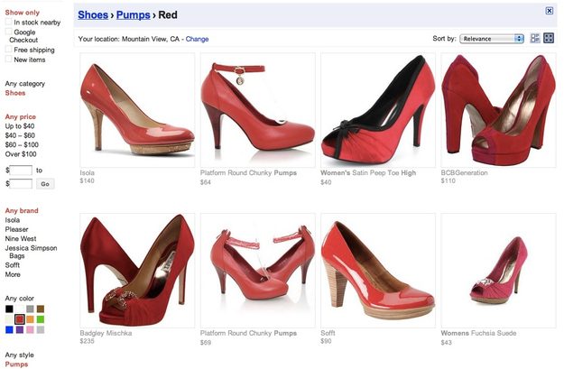Screen dimensions: 564x369
Task: Filter price $40 – $60
Action: pyautogui.click(x=20, y=135)
